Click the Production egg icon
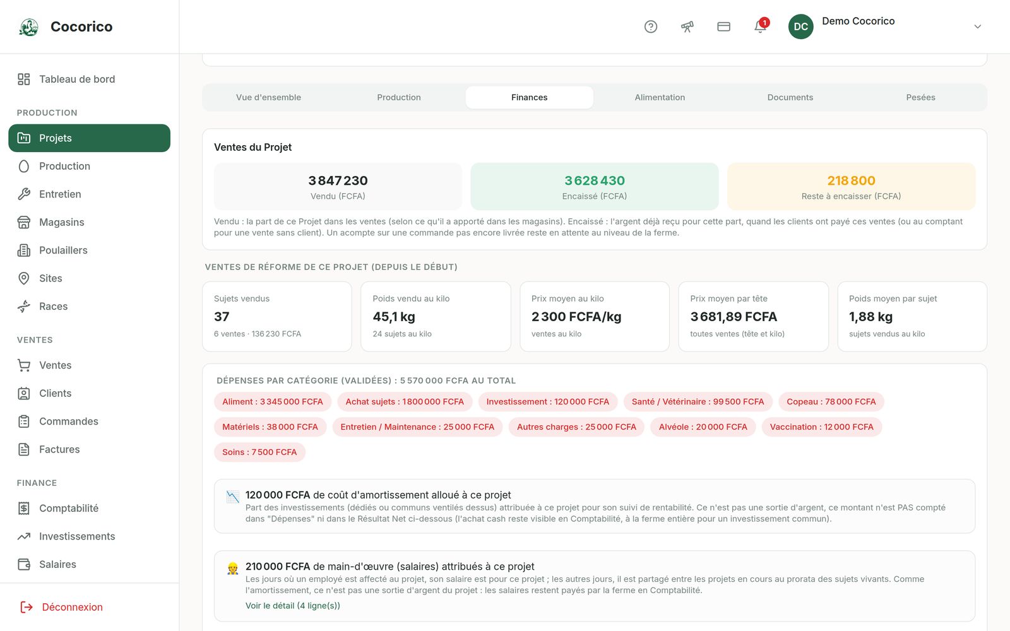The height and width of the screenshot is (631, 1010). (24, 166)
